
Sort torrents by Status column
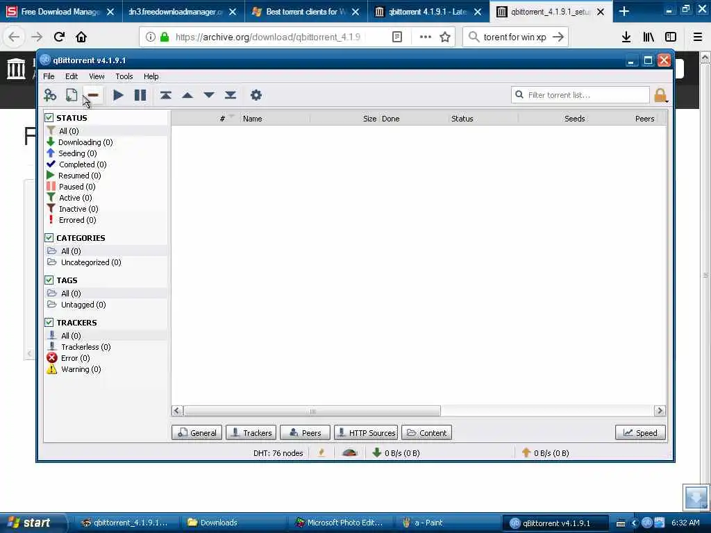(483, 119)
